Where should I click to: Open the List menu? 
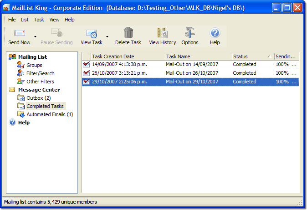(25, 20)
